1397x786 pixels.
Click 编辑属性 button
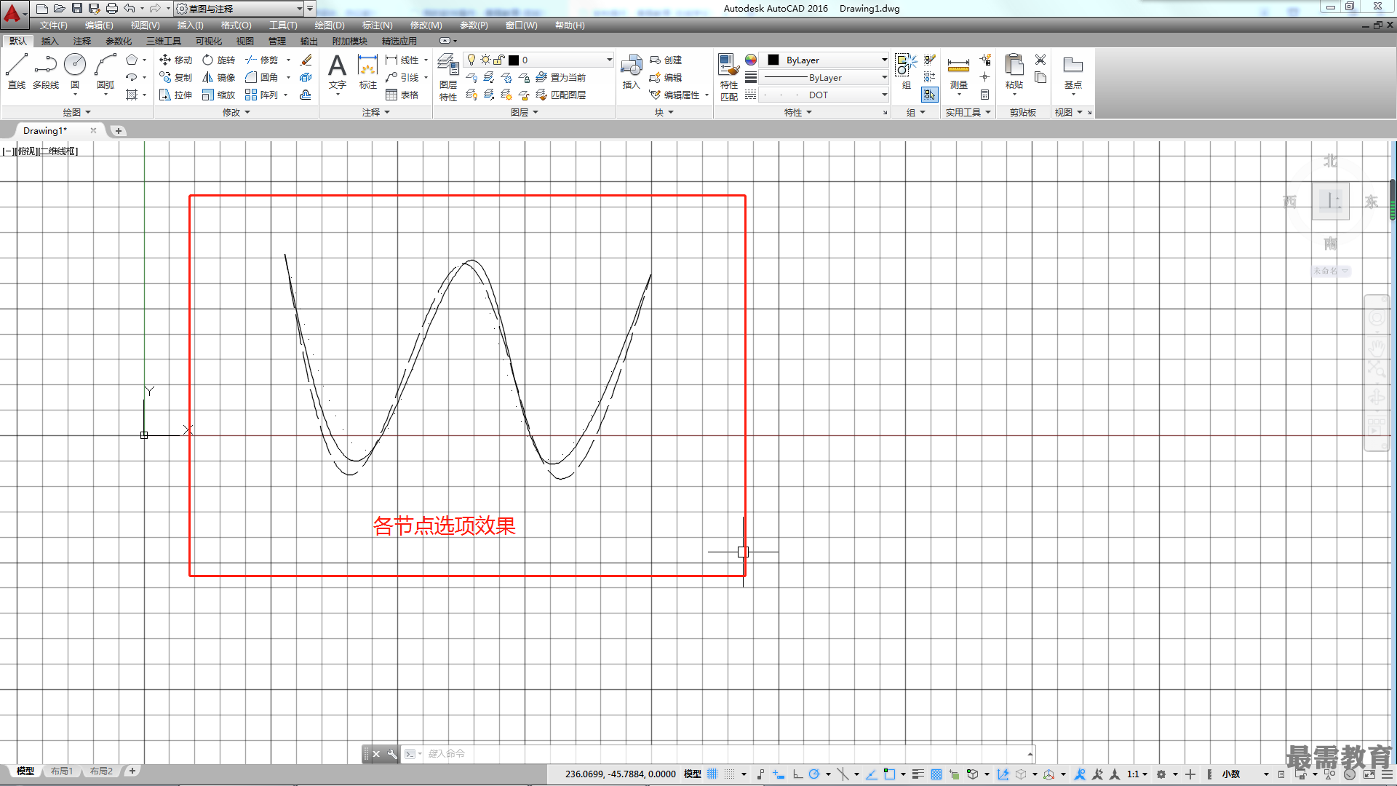(674, 95)
